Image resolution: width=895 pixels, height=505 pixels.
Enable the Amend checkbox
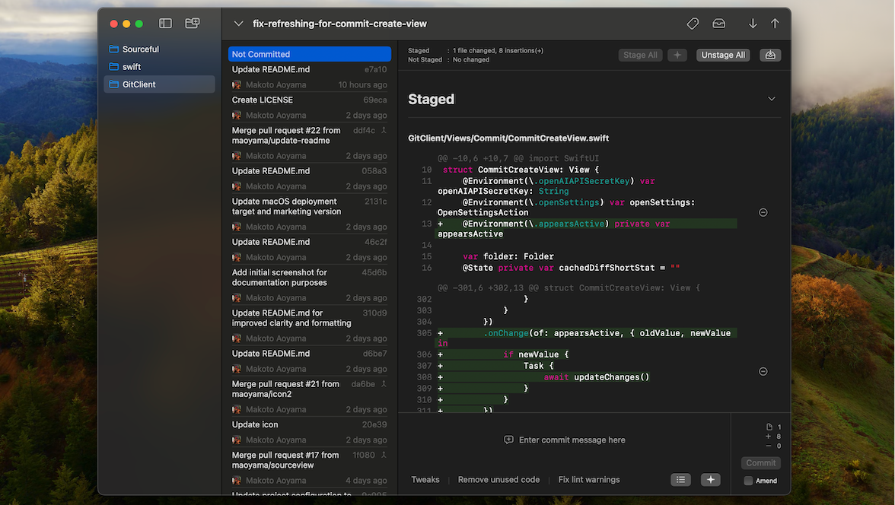pos(749,481)
